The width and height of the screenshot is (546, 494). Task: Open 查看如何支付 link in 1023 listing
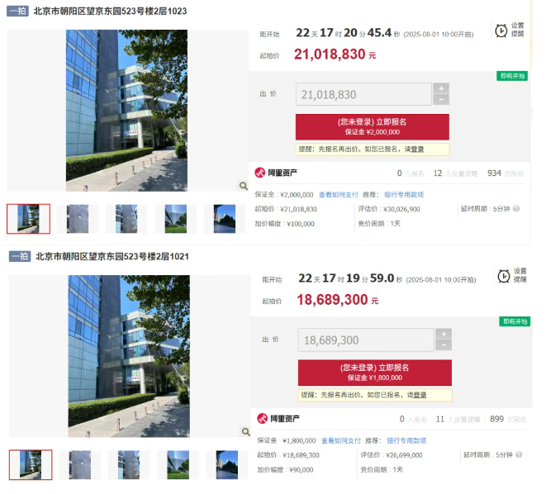click(339, 195)
